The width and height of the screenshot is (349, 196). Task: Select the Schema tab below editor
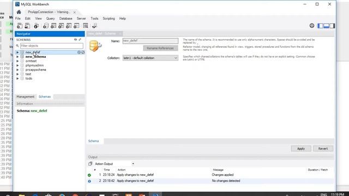[93, 141]
